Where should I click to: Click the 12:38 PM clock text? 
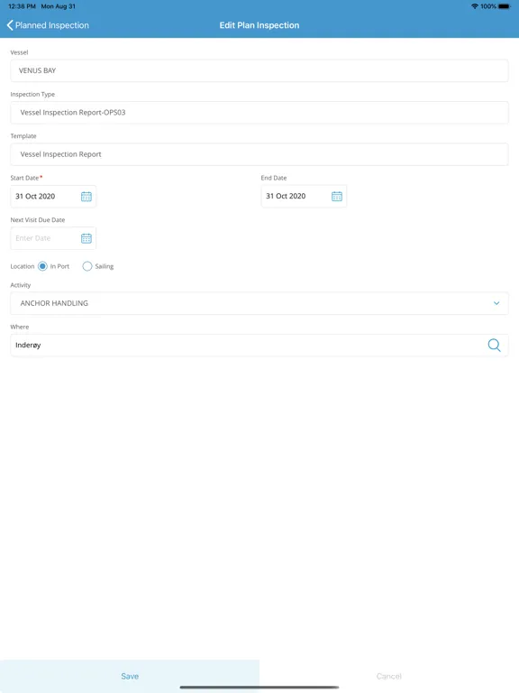22,6
